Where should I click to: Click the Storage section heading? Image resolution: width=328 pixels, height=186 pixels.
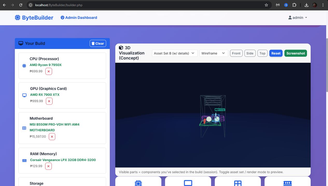[x=37, y=183]
